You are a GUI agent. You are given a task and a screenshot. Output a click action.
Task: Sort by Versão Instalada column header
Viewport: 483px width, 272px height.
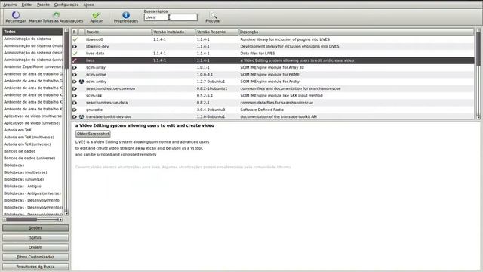[x=174, y=32]
